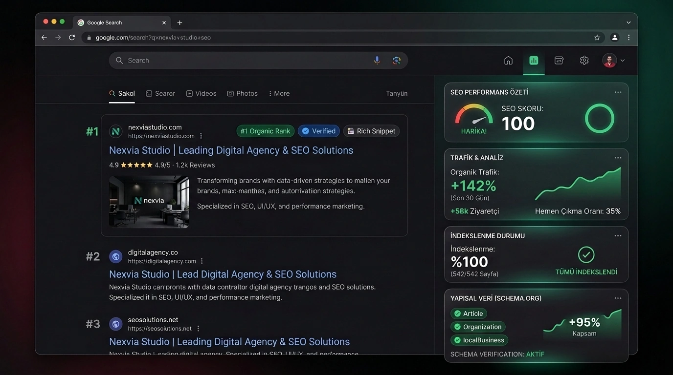Click the Search input field

tap(258, 61)
